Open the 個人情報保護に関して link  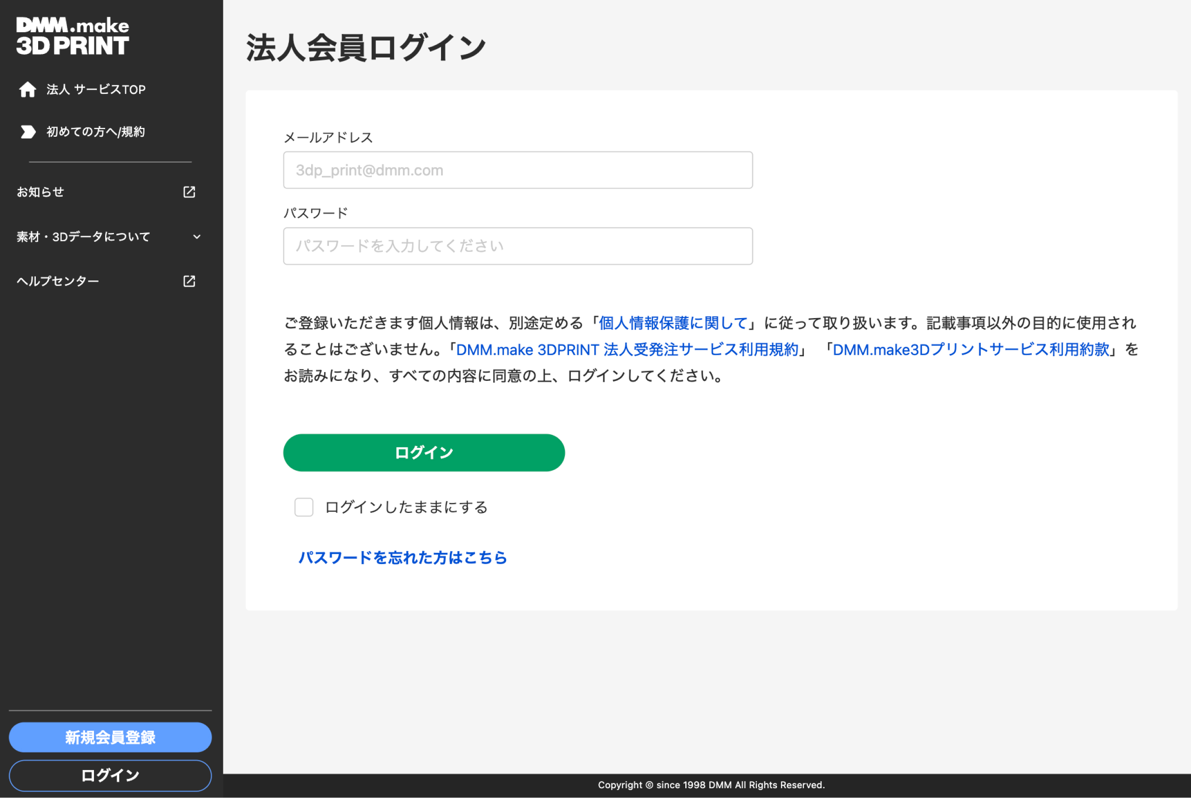(672, 323)
